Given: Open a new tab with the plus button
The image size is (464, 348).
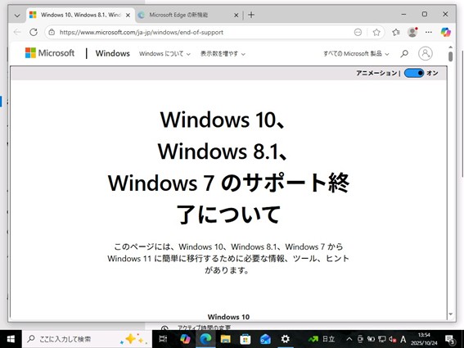Looking at the screenshot, I should (251, 15).
